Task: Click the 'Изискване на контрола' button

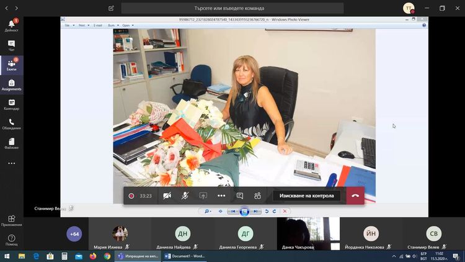Action: pyautogui.click(x=307, y=196)
